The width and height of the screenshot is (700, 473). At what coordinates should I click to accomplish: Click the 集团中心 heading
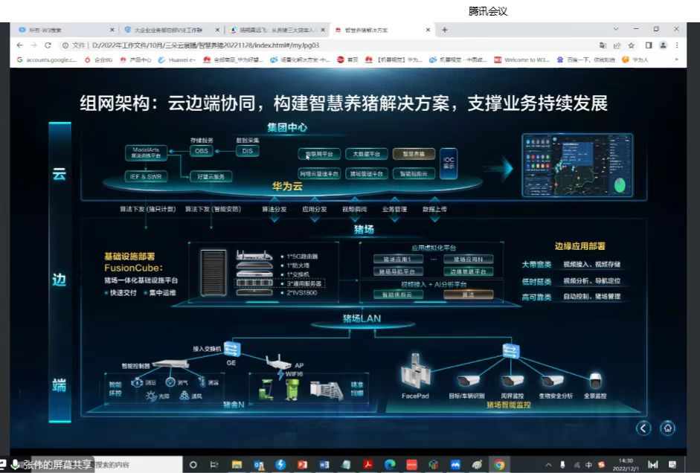point(287,127)
